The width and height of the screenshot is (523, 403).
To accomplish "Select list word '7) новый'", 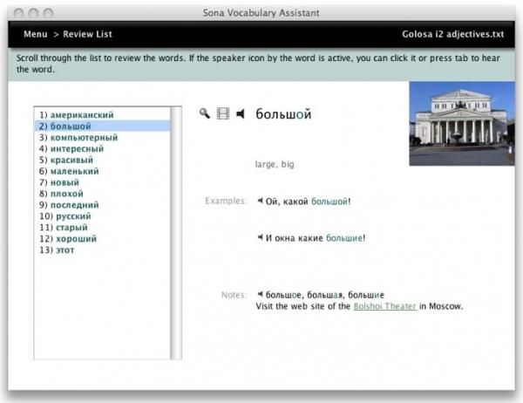I will tap(102, 182).
